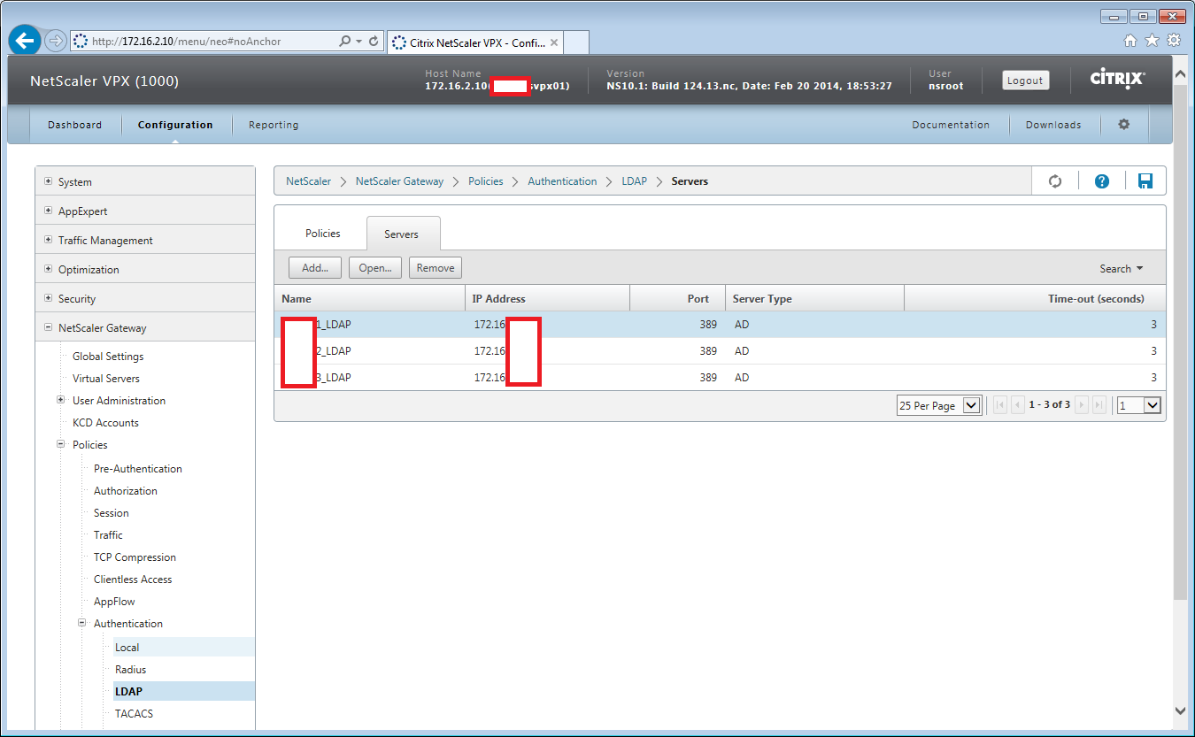
Task: Sort by the Time-out (seconds) column header
Action: (x=1035, y=298)
